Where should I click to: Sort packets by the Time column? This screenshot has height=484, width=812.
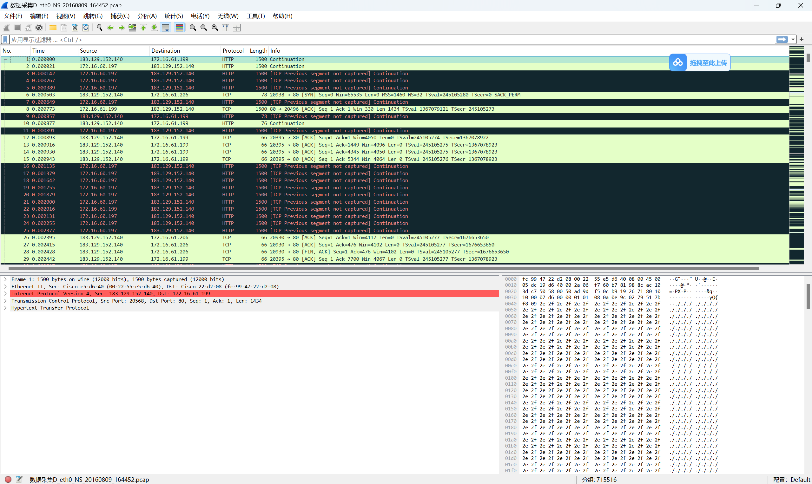pos(54,50)
